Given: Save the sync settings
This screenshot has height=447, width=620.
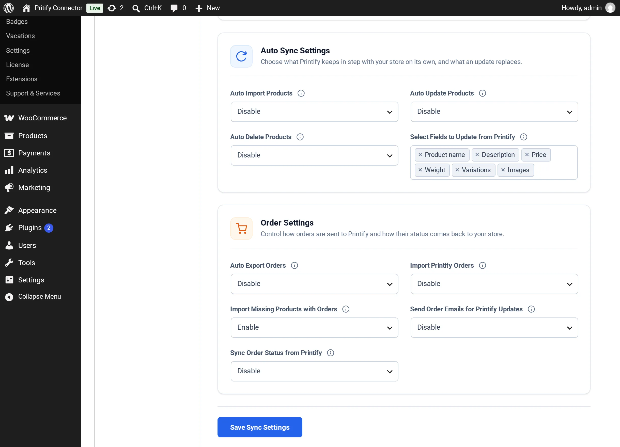Looking at the screenshot, I should (260, 427).
